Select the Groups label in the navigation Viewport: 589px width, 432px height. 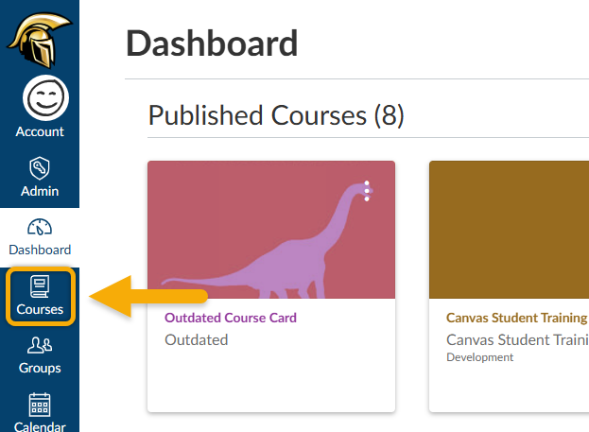point(40,368)
